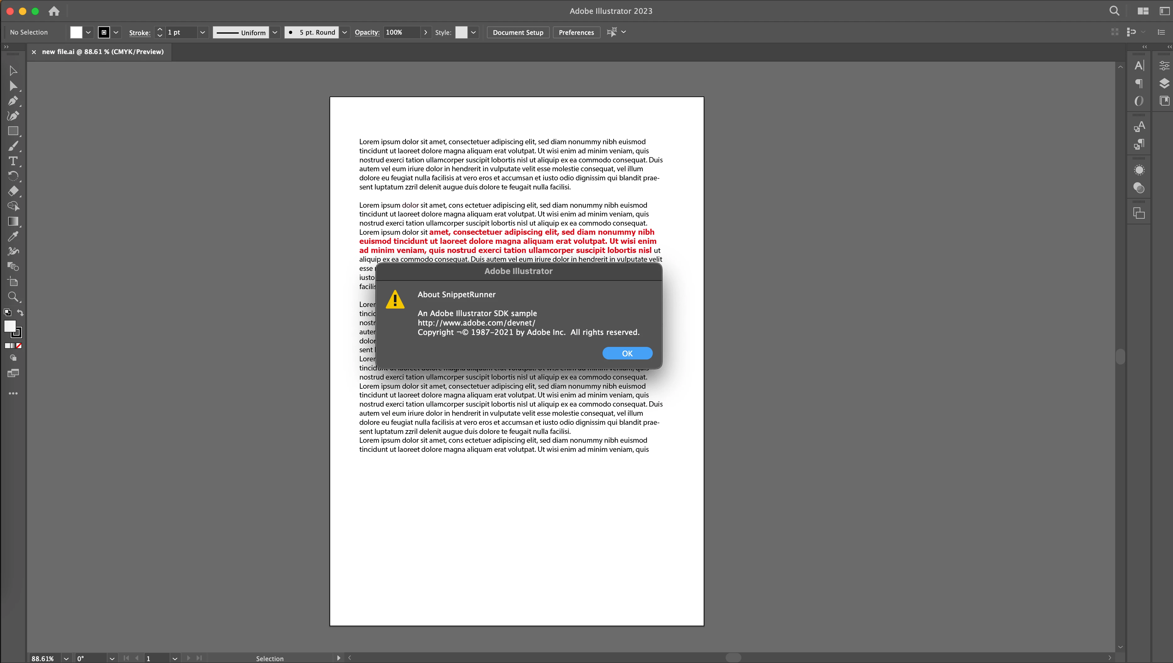Open the Layers panel icon

[1164, 83]
